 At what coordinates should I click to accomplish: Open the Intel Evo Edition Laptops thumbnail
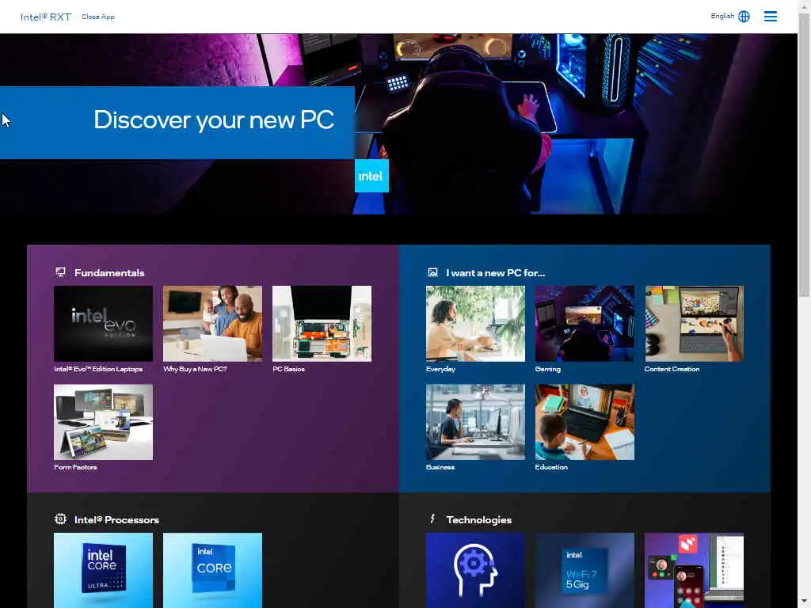pos(104,324)
